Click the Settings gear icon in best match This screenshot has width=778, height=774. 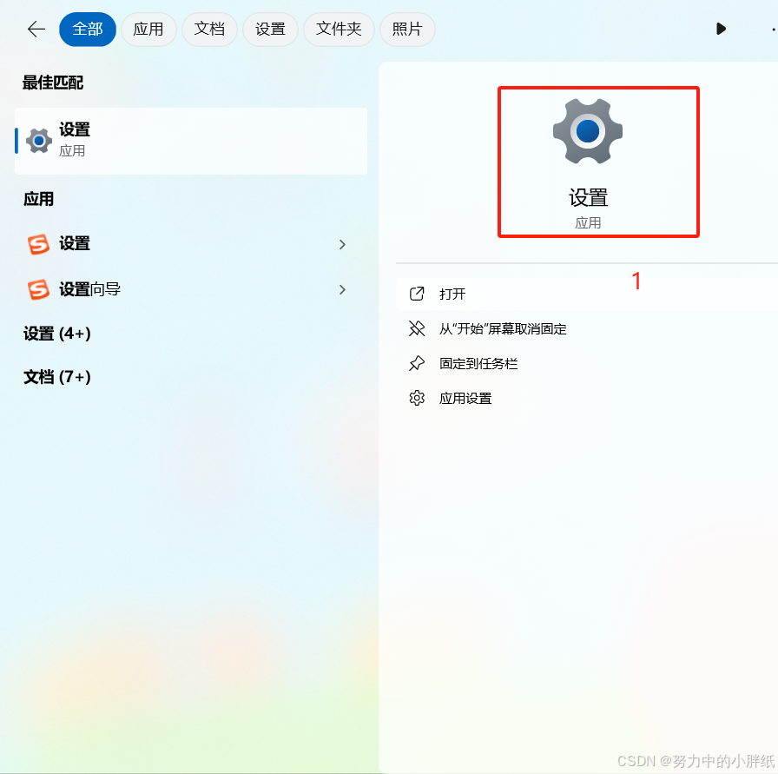tap(39, 141)
